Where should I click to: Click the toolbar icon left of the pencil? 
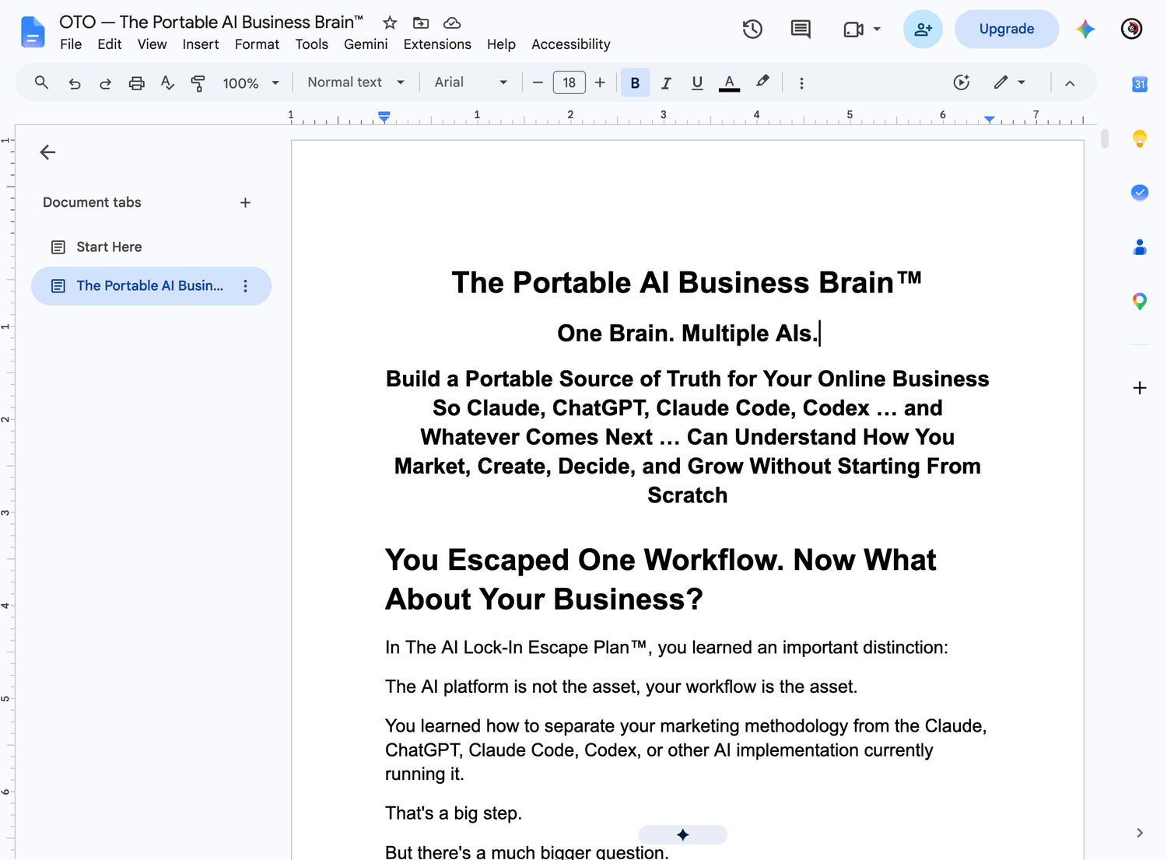(962, 82)
